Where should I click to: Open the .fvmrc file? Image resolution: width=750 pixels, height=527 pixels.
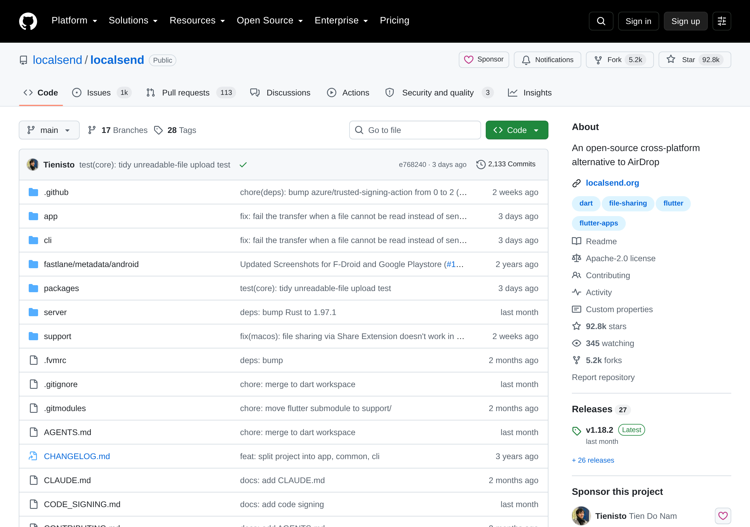pos(55,360)
